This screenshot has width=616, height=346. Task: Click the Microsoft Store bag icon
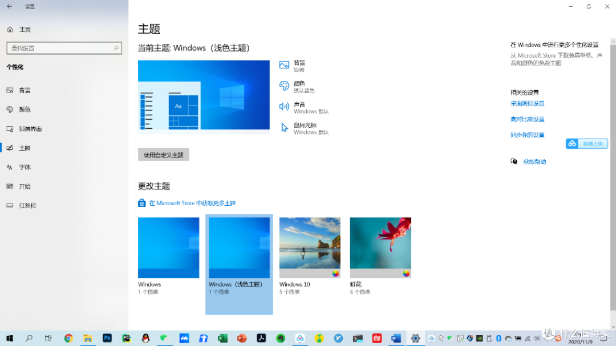[142, 203]
